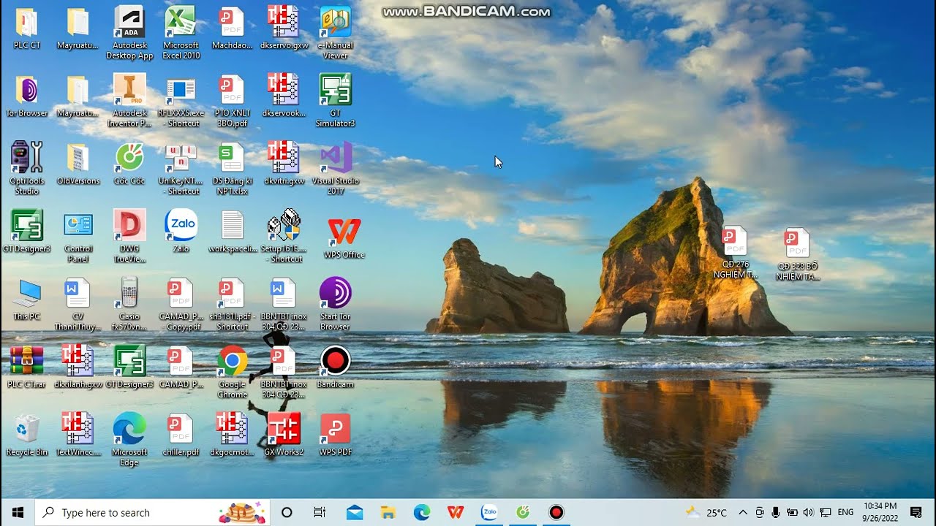Screen dimensions: 936x526
Task: Select the chiller.pdf file on desktop
Action: 181,435
